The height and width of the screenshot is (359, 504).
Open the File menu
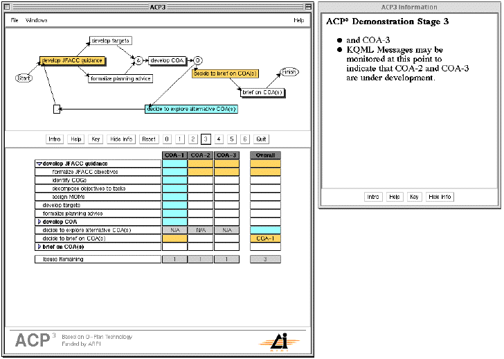[14, 20]
